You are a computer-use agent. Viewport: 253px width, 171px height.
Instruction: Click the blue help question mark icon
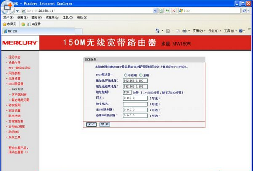coord(241,31)
